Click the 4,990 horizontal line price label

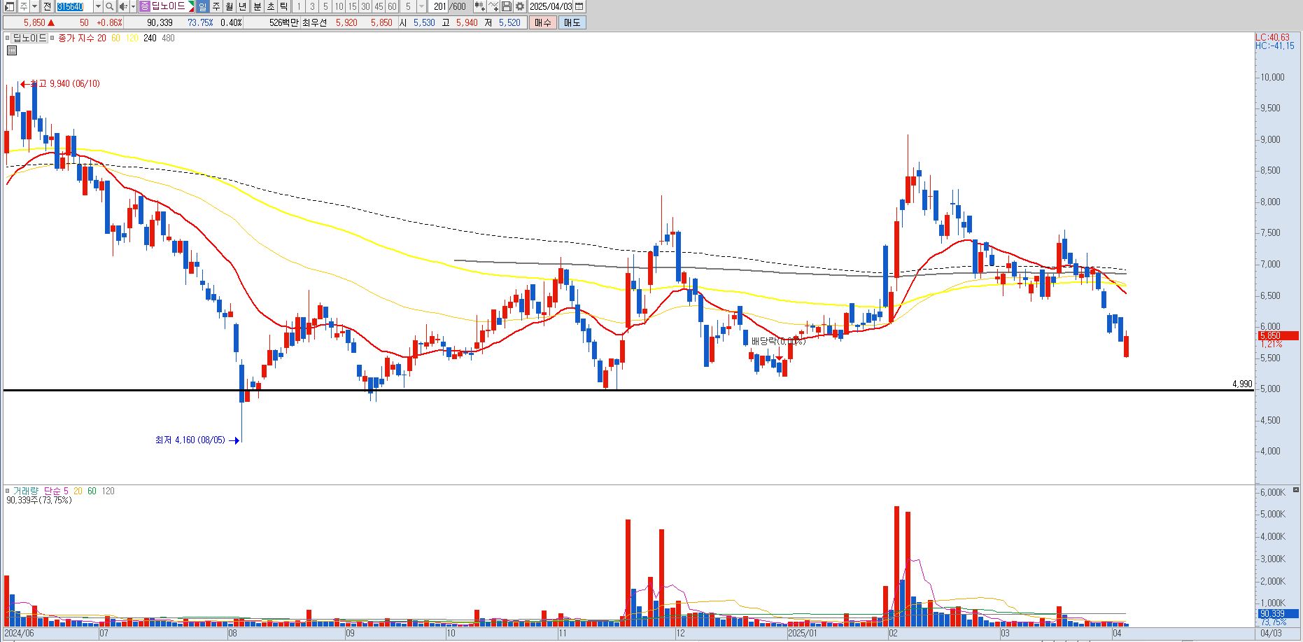click(1242, 384)
